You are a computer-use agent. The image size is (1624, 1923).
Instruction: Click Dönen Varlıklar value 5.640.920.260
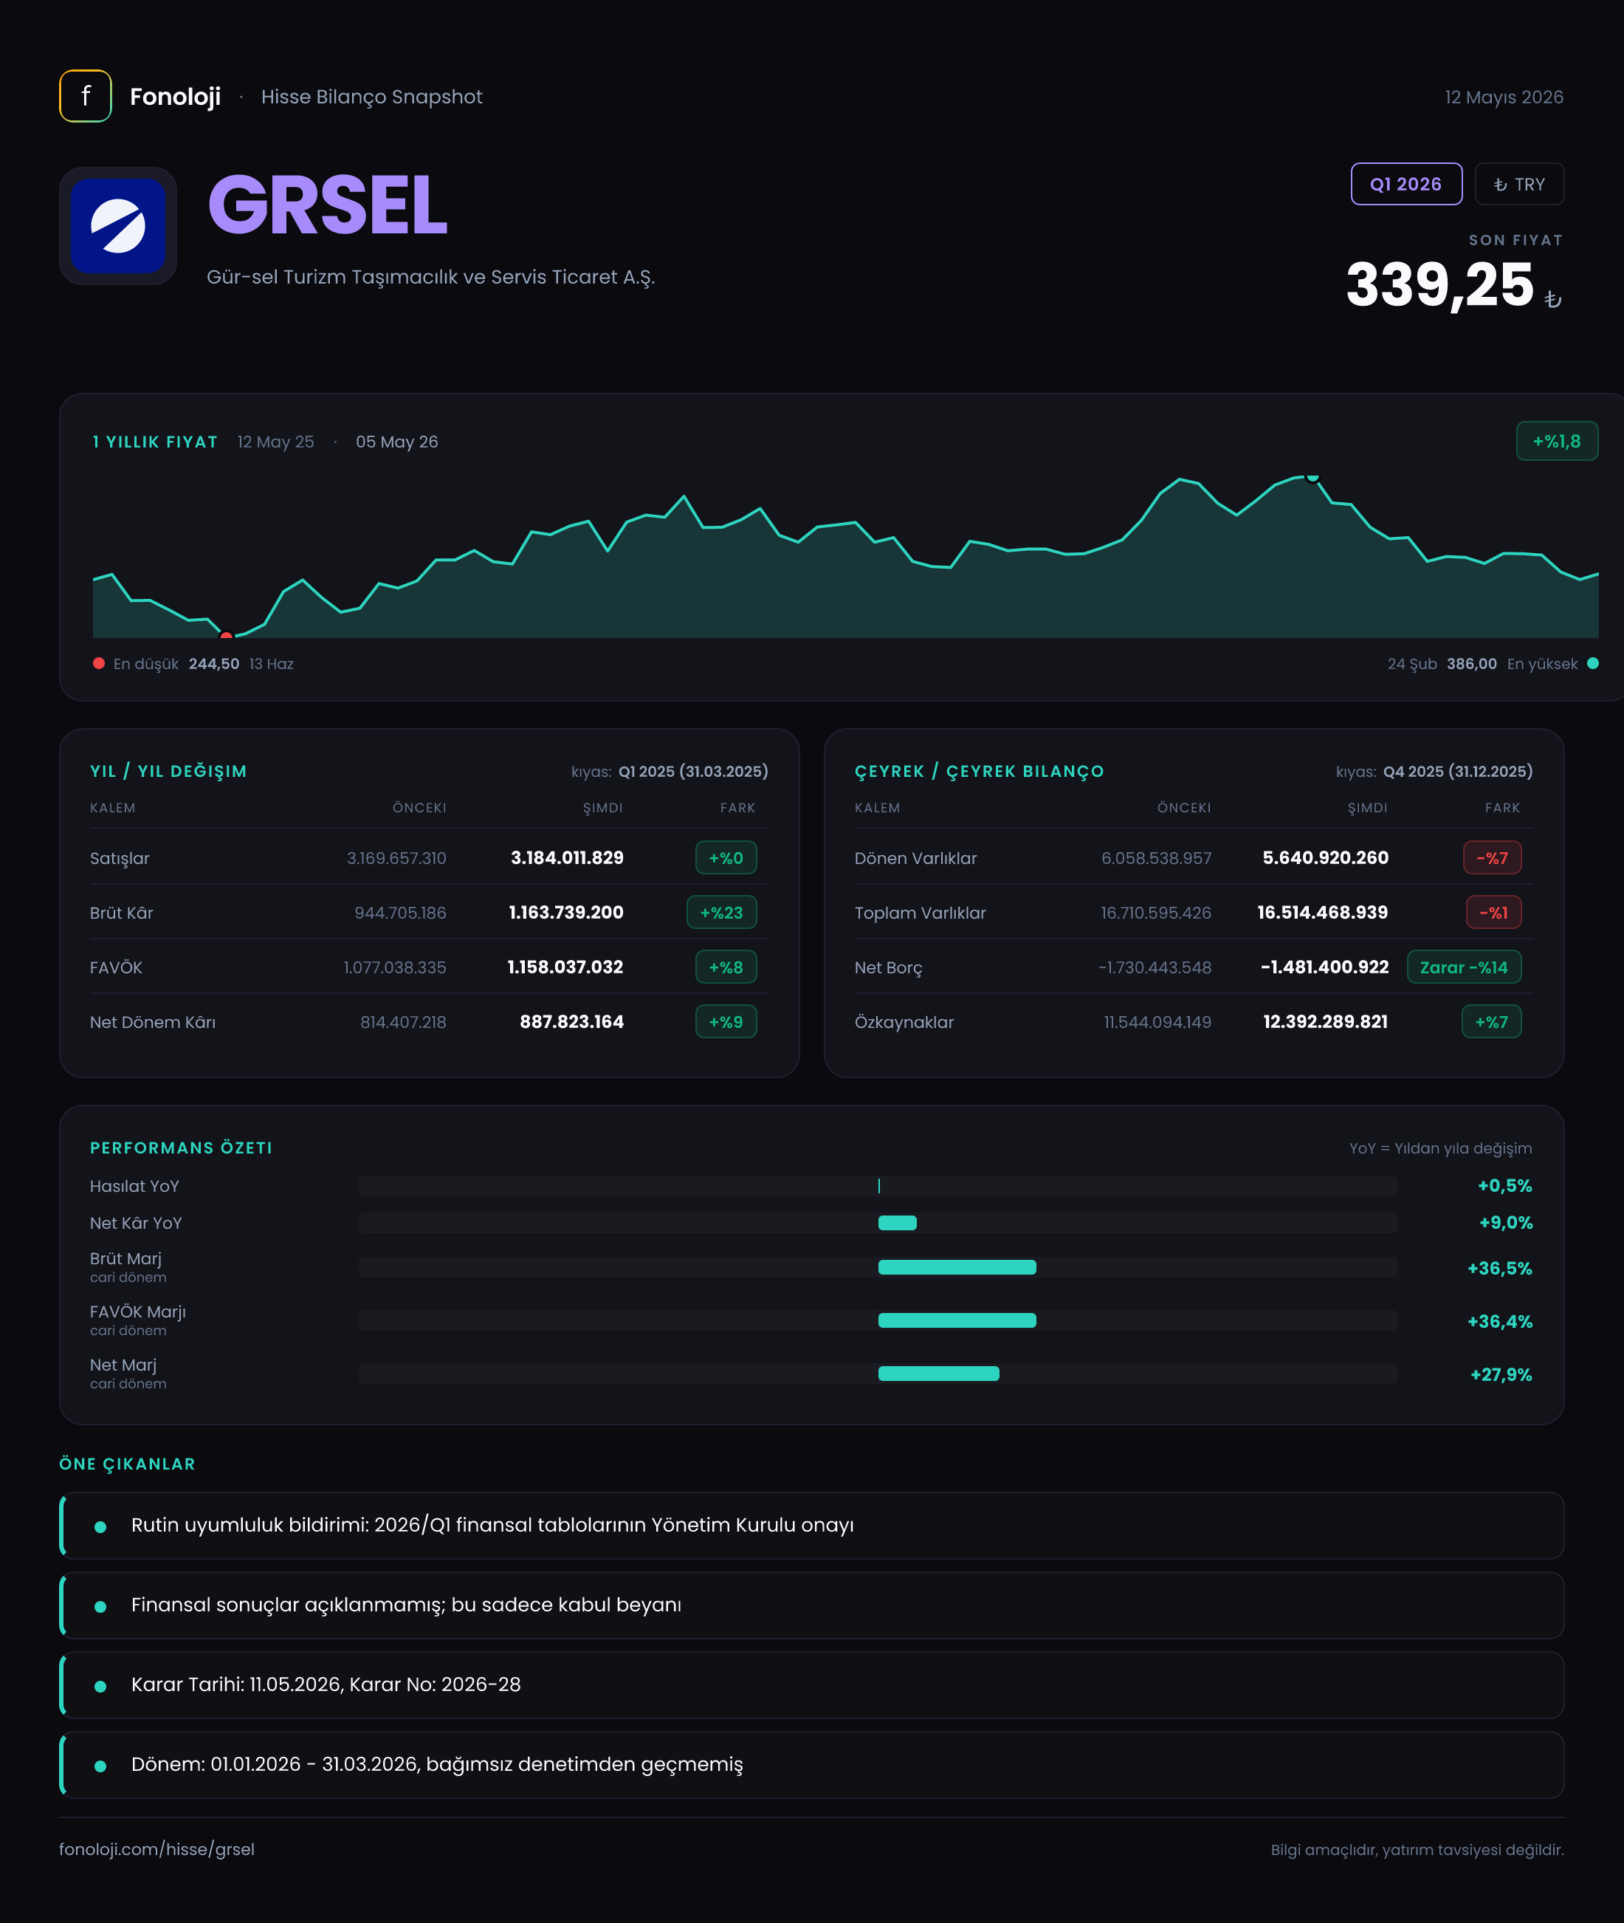pos(1326,857)
